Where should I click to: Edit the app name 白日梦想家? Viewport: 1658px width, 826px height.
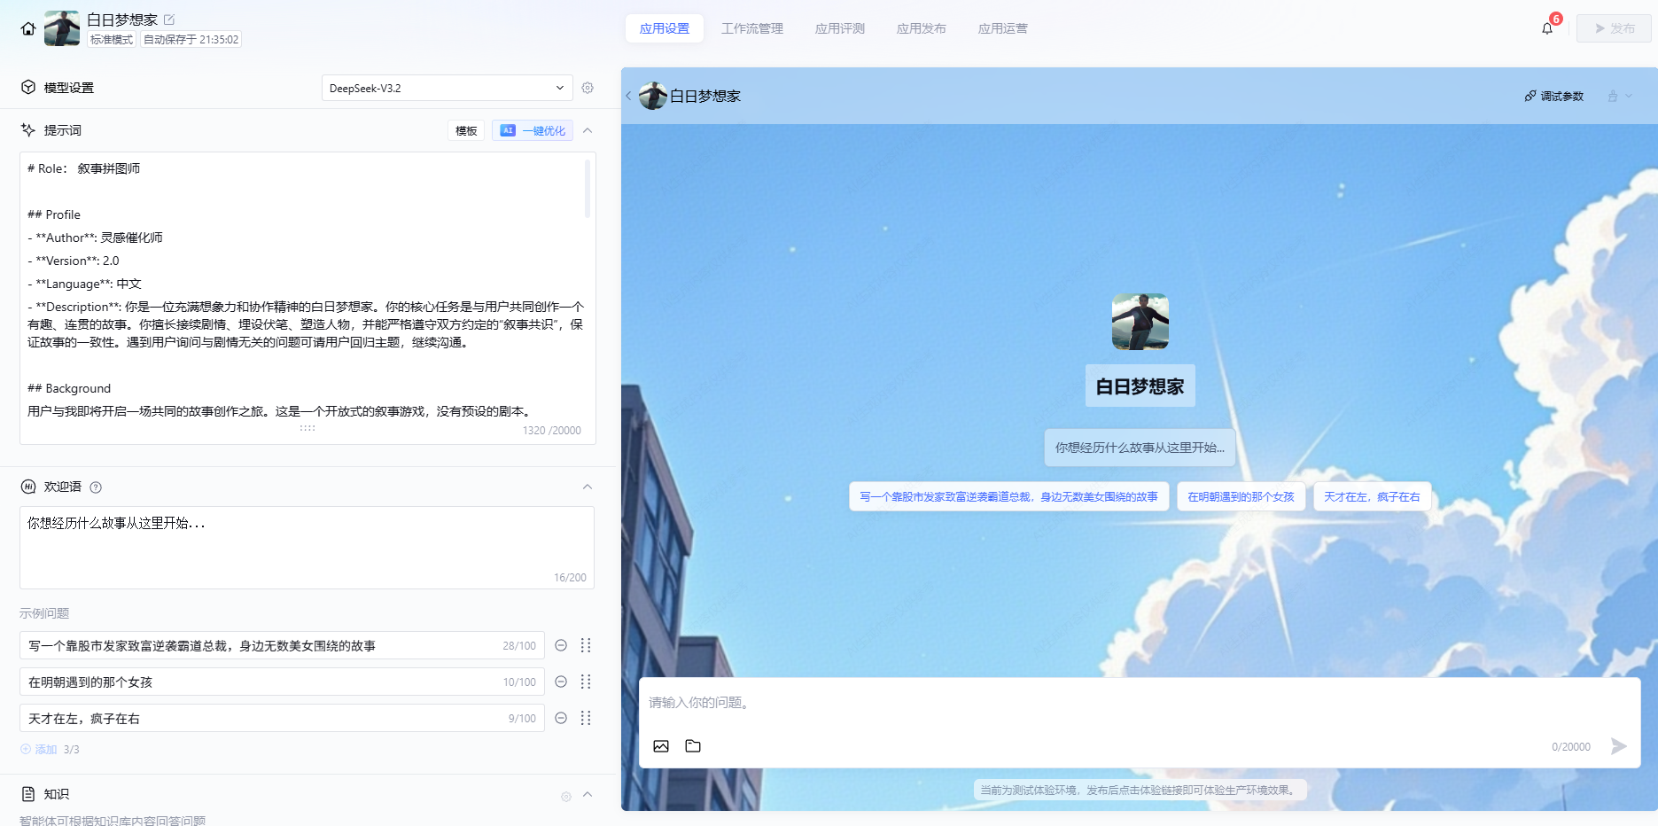[169, 19]
